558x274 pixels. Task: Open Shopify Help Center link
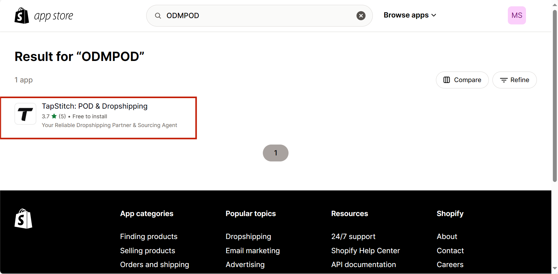365,251
